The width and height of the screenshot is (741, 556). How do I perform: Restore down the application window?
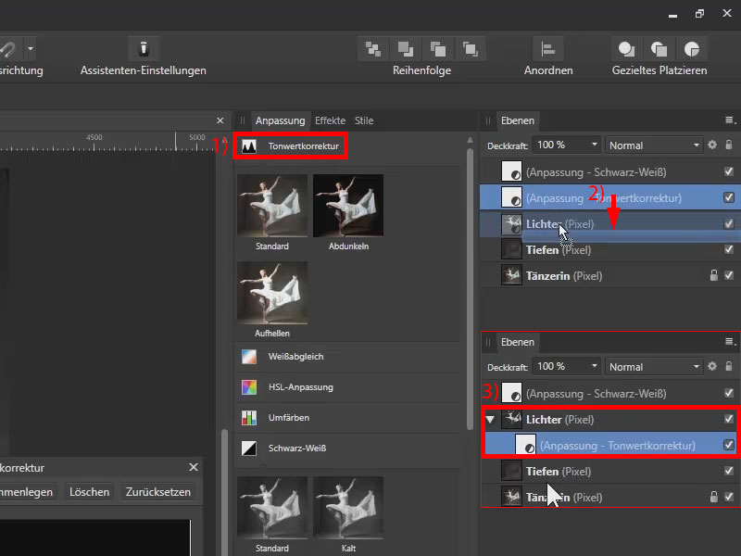[699, 14]
